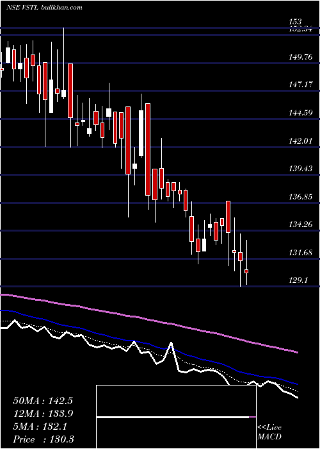Image resolution: width=320 pixels, height=449 pixels.
Task: Select the 149.76 price level label
Action: click(301, 57)
